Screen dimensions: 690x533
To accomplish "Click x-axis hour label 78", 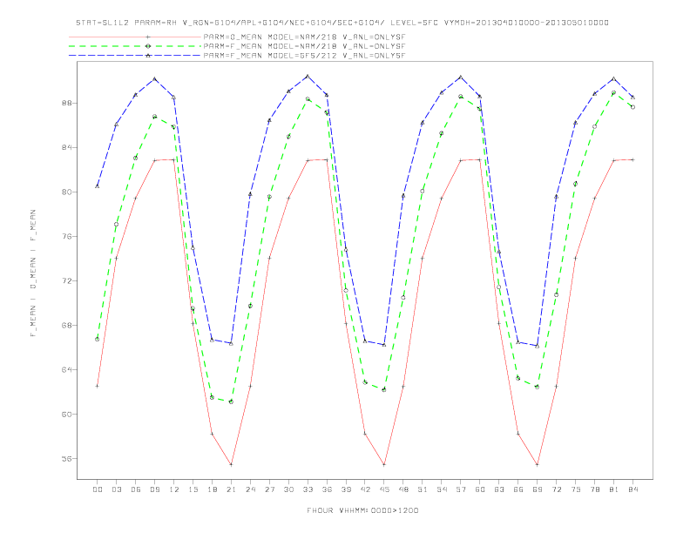I will (x=594, y=489).
